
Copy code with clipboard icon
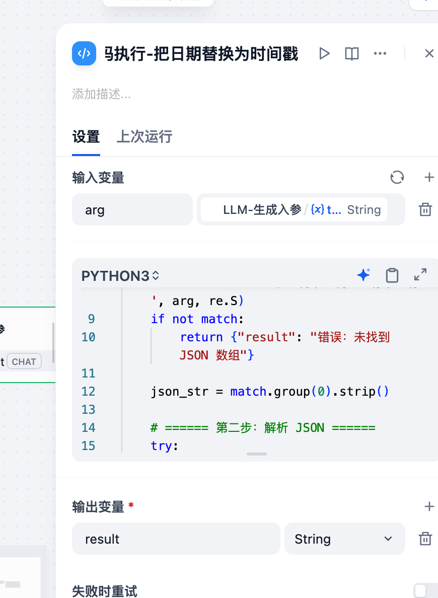(x=392, y=275)
